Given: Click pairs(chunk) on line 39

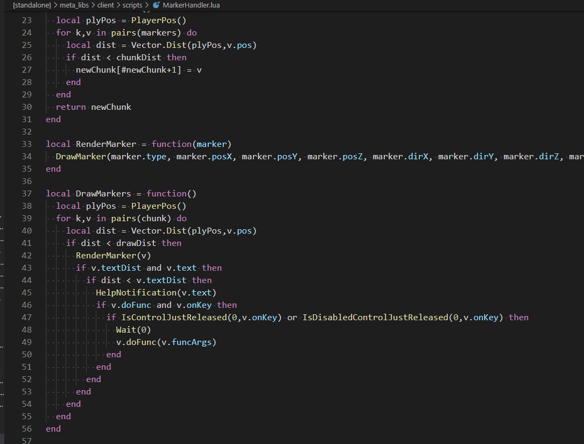Looking at the screenshot, I should 141,219.
